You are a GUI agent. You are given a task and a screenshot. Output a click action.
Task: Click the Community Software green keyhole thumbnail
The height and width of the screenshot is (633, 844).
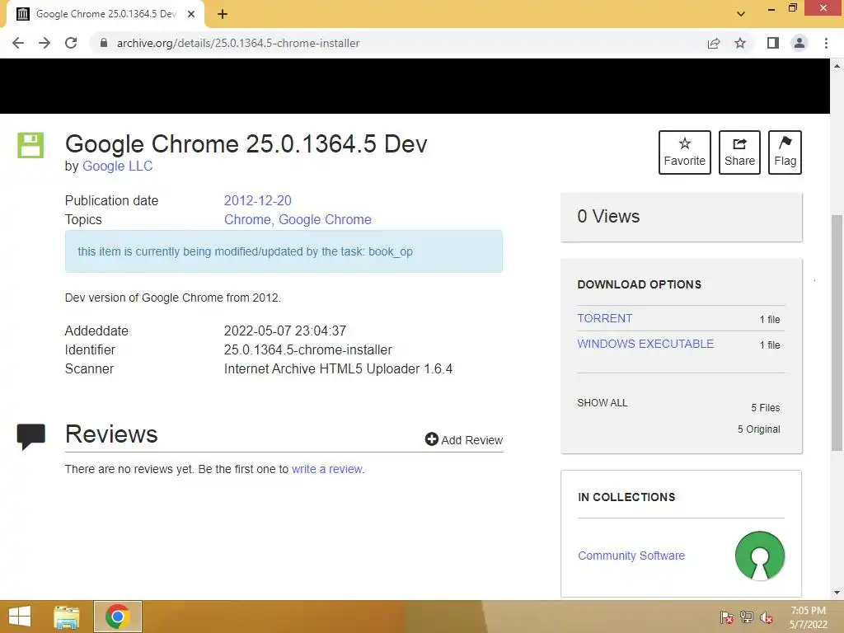(759, 556)
